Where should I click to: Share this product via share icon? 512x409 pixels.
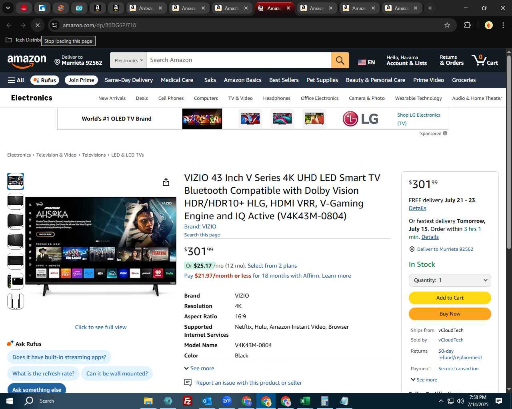166,183
